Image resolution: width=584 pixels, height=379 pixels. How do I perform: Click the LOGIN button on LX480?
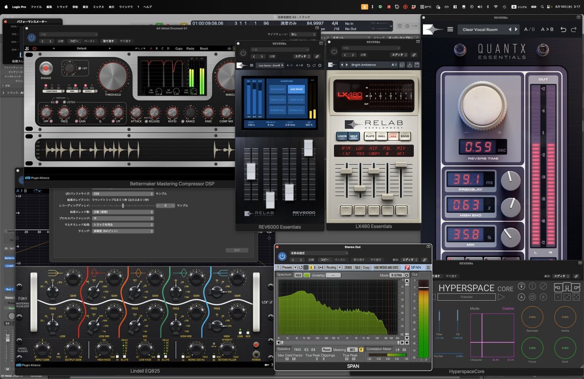pyautogui.click(x=342, y=136)
